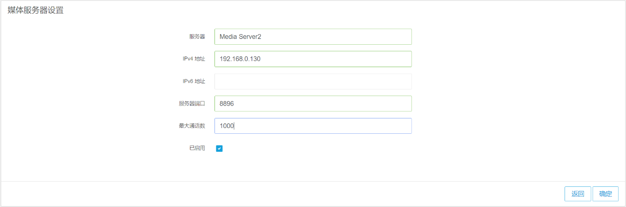Click the 已启用 label text
Screen dimensions: 626x207
click(x=197, y=148)
